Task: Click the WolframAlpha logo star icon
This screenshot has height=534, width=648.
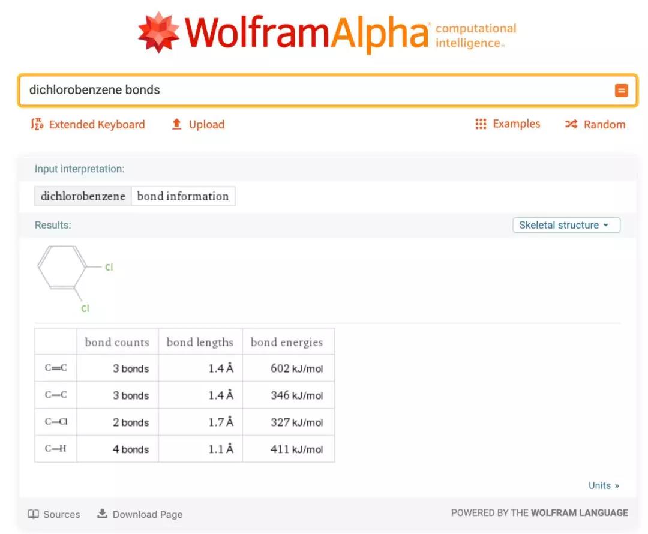Action: [158, 32]
